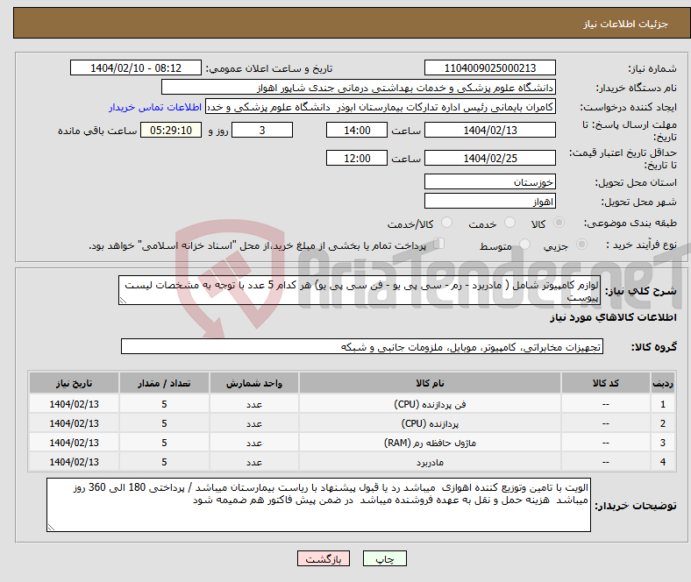691x582 pixels.
Task: Select the کالا/خدمت radio button
Action: (x=447, y=223)
